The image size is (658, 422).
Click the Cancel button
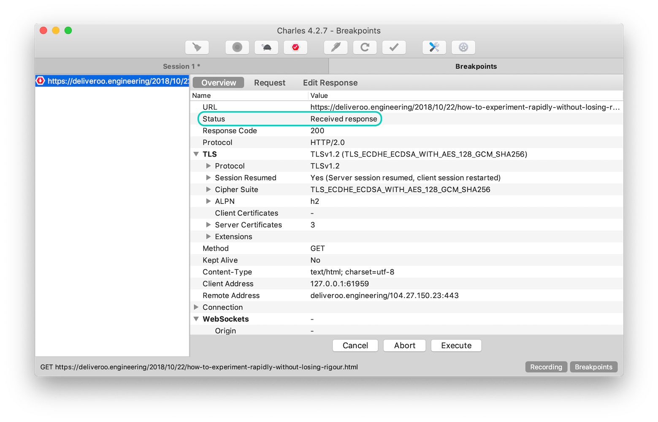[355, 346]
